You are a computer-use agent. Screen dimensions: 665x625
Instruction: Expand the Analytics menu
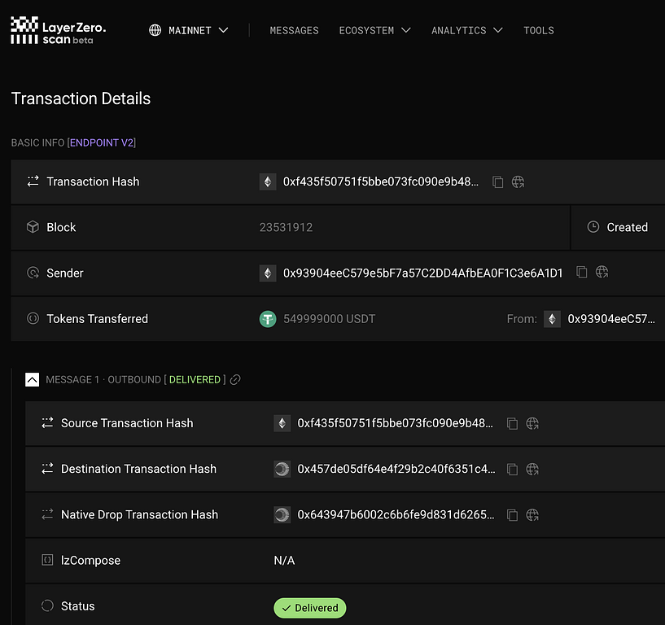click(x=466, y=30)
